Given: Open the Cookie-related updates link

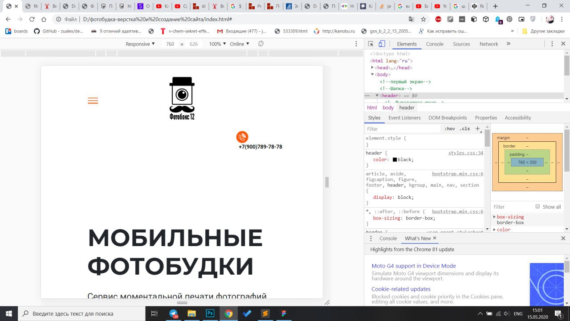Looking at the screenshot, I should click(x=401, y=289).
